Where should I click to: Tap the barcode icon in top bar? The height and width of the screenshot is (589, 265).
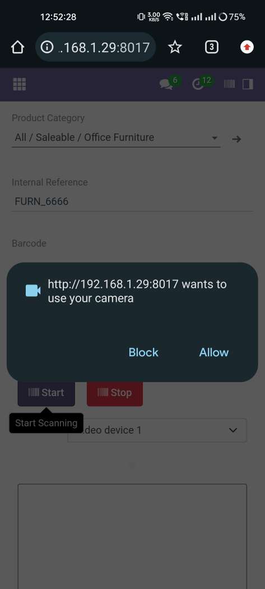coord(229,84)
